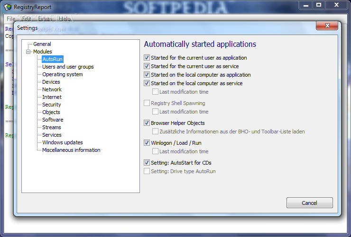Select Software in the tree

point(53,120)
